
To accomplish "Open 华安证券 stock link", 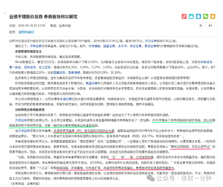I will 207,62.
